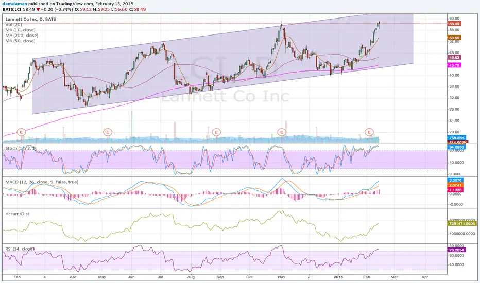Click the 'BATS:LCI' symbol in the header
The image size is (480, 283).
tap(12, 9)
